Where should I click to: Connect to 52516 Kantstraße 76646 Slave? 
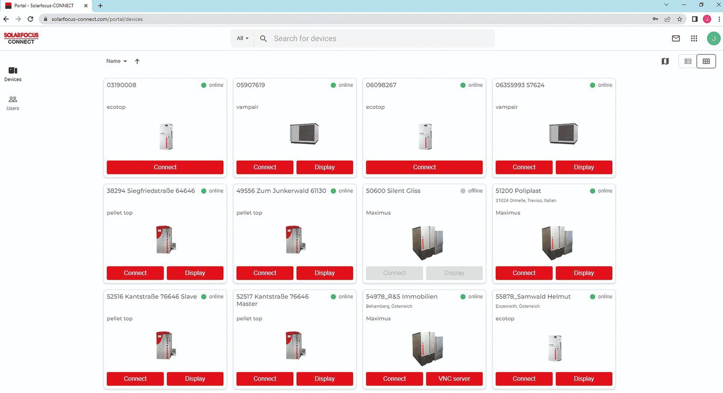pyautogui.click(x=135, y=378)
